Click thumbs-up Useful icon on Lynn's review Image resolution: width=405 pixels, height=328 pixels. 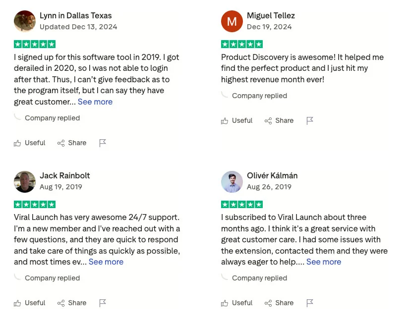point(18,143)
